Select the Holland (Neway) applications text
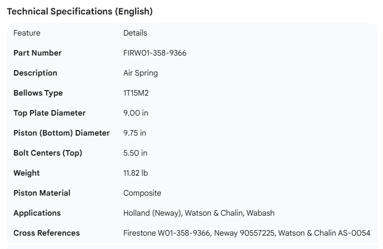Viewport: 383px width, 249px height. click(x=152, y=213)
